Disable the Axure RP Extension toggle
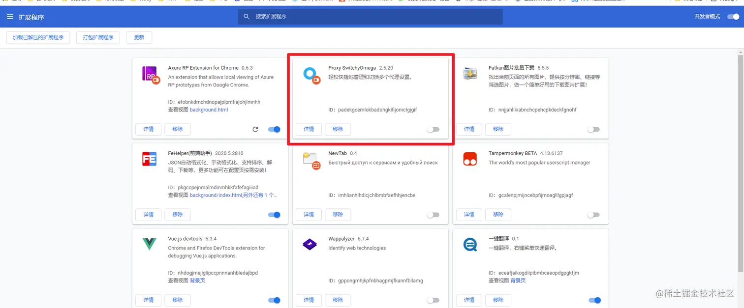Image resolution: width=744 pixels, height=308 pixels. [274, 130]
